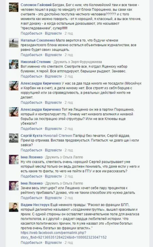The image size is (153, 247).
Task: Open the web.facebook.com permalink URL
Action: (64, 235)
